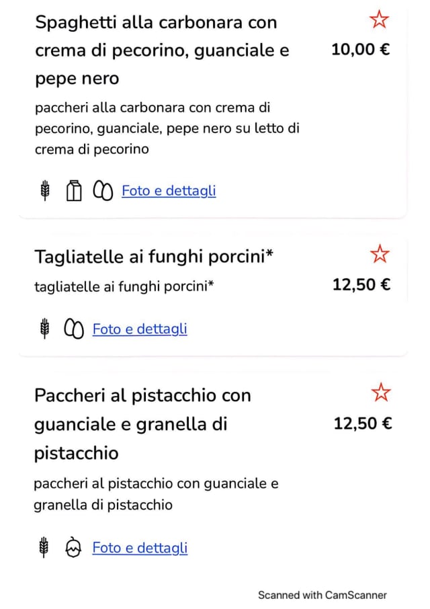
Task: Select the Paccheri al pistacchio dish title
Action: [142, 423]
